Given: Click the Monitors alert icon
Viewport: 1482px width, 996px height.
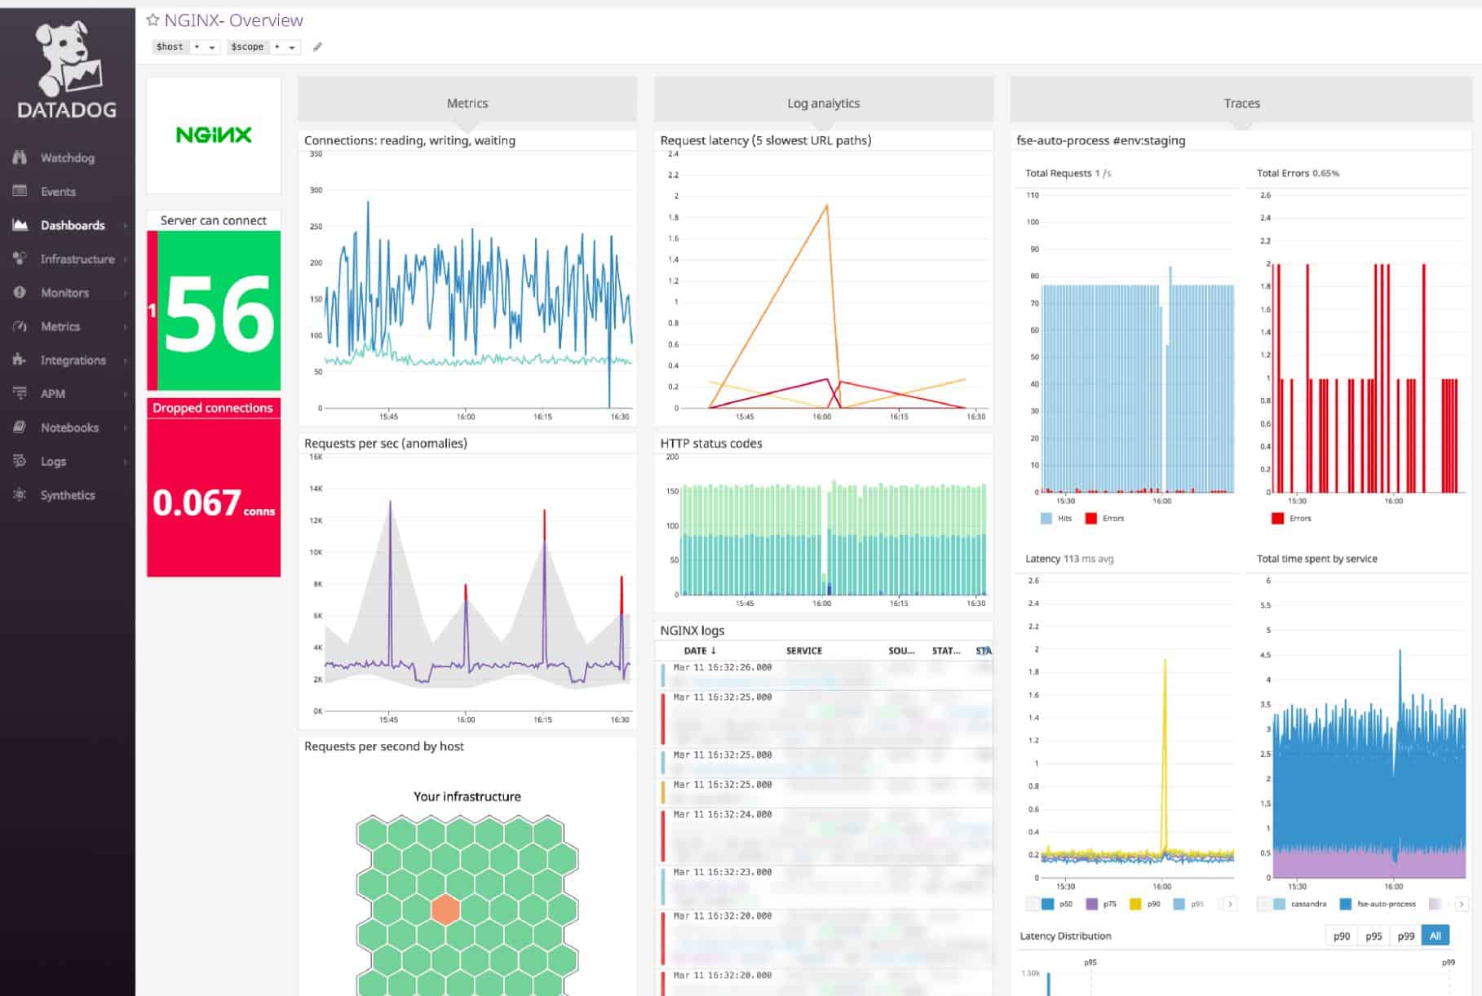Looking at the screenshot, I should [20, 292].
